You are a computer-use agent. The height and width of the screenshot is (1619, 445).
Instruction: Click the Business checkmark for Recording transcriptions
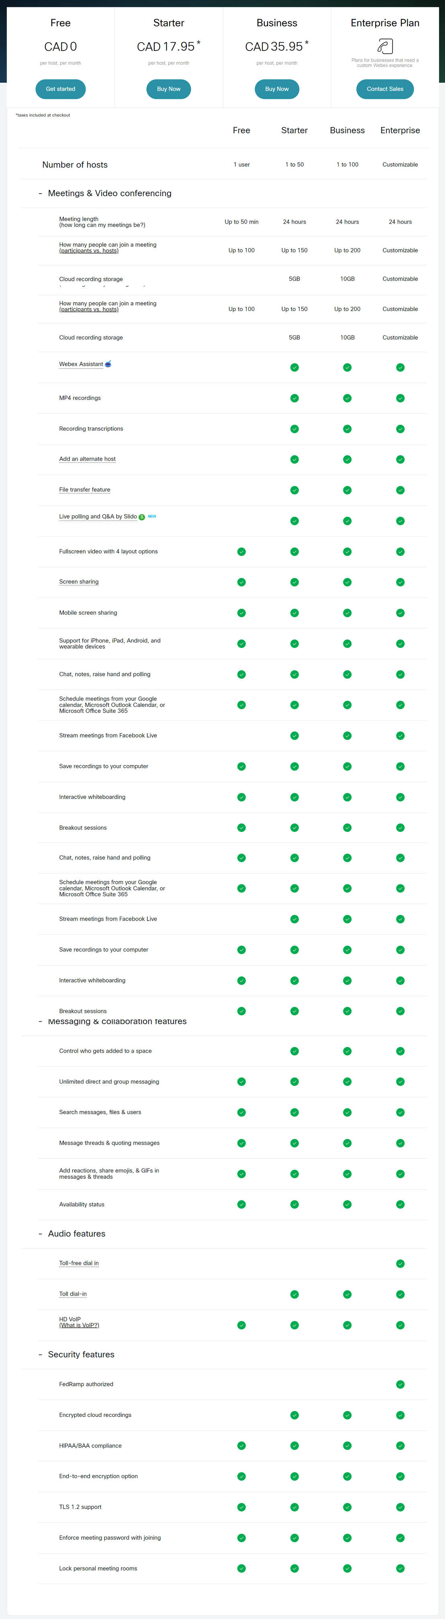pyautogui.click(x=346, y=429)
